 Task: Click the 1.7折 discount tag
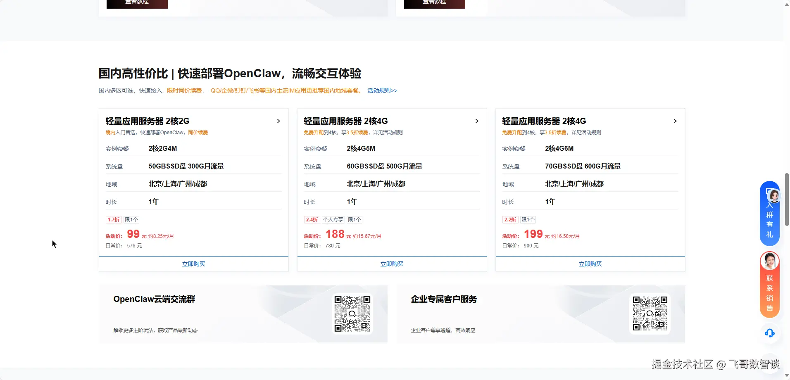pos(114,220)
